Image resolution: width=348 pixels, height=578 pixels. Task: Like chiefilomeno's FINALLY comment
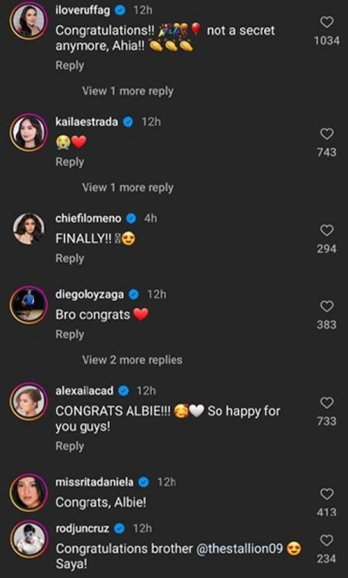pos(327,231)
